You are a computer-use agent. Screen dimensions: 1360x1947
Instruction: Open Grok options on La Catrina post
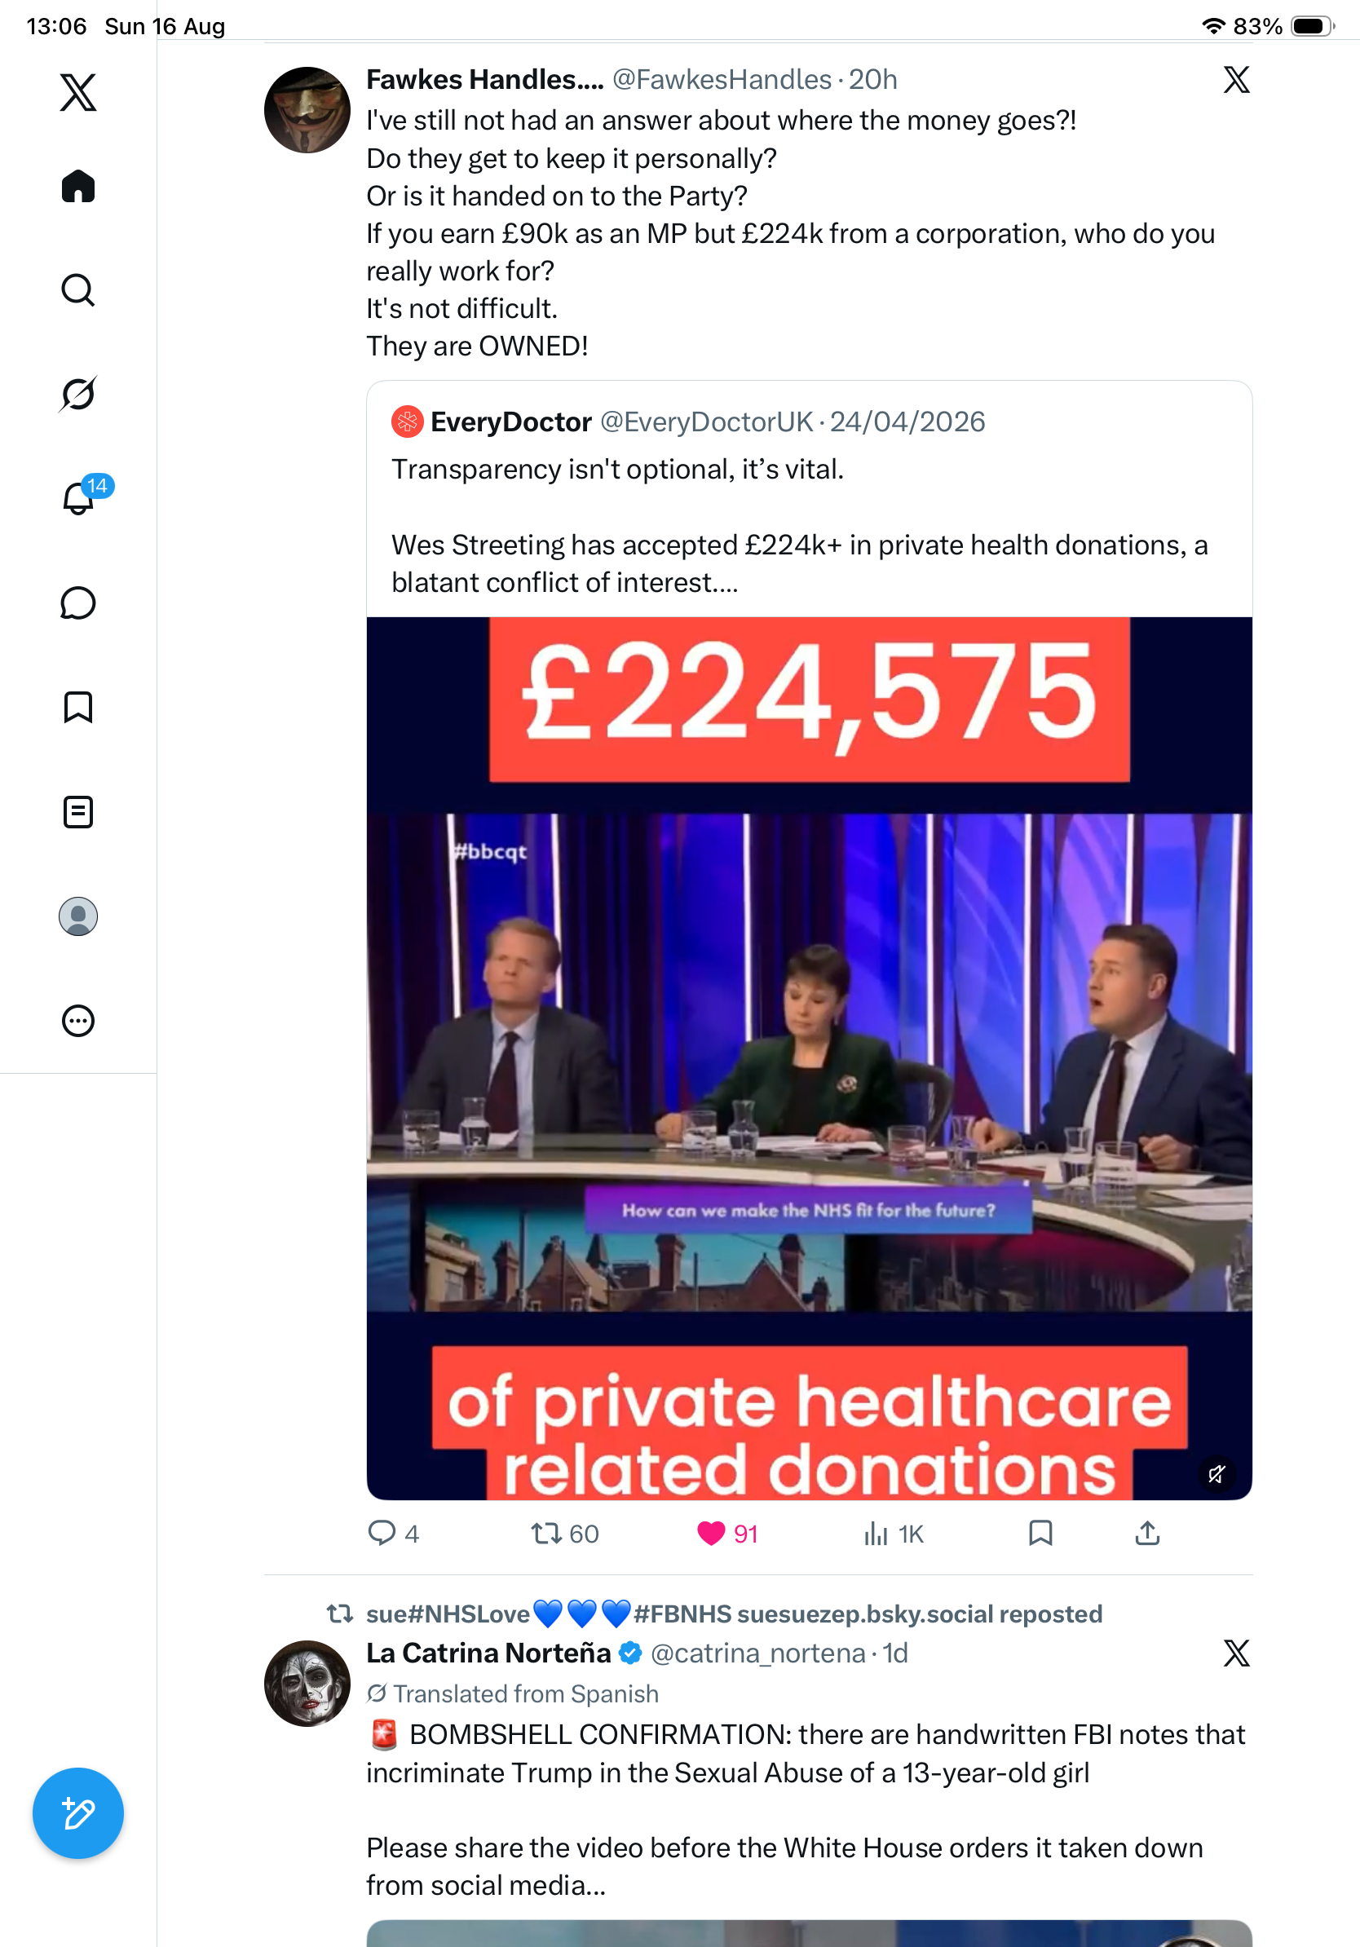click(1235, 1652)
